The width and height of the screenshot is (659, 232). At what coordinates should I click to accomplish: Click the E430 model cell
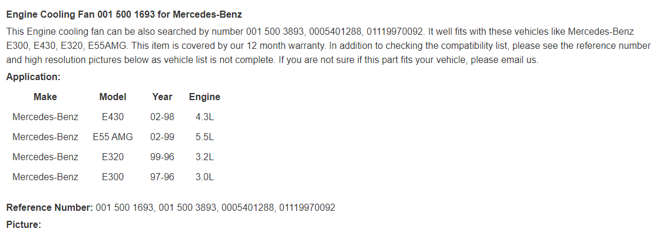112,117
